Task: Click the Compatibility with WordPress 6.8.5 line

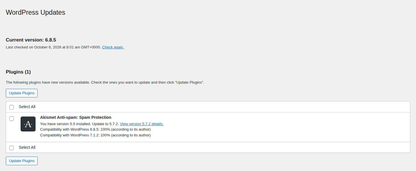Action: pos(95,129)
